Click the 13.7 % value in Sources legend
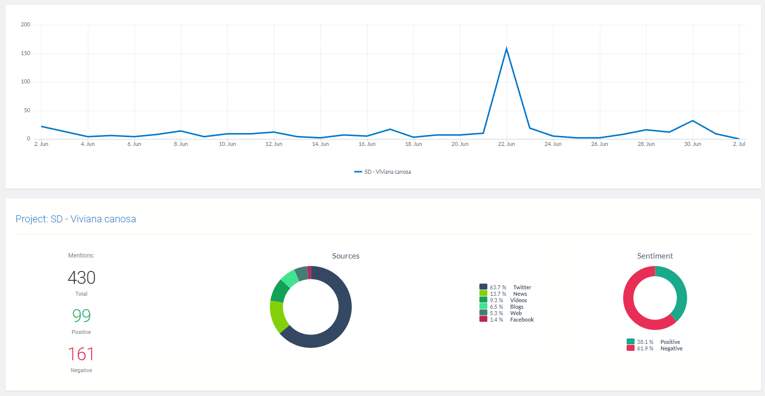The height and width of the screenshot is (396, 765). coord(498,294)
